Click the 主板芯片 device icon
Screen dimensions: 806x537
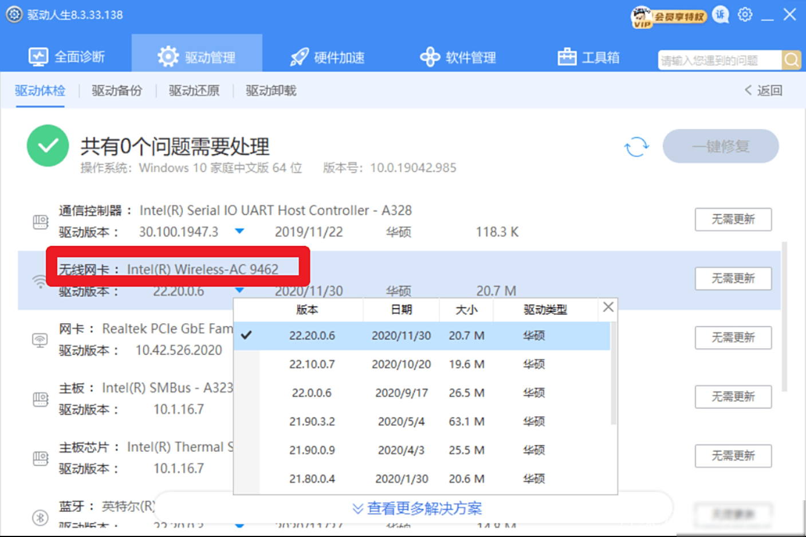pyautogui.click(x=40, y=458)
